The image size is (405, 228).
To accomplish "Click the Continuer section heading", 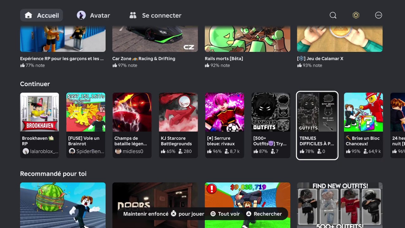I will (35, 84).
